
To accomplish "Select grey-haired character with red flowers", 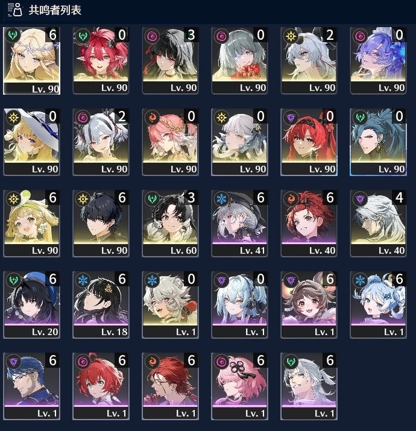I will click(x=239, y=61).
